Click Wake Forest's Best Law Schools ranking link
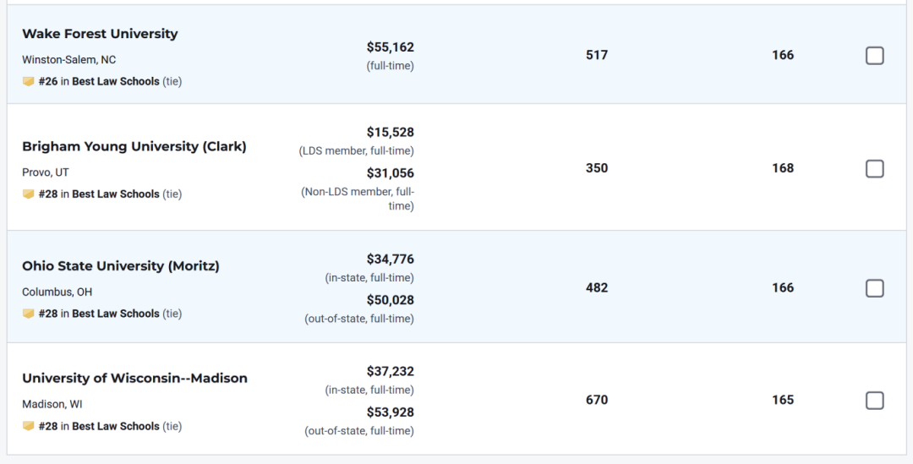 pos(115,82)
